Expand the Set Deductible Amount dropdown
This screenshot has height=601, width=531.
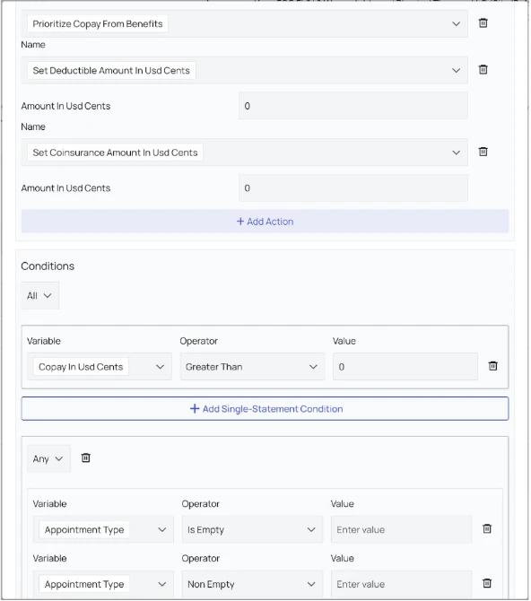click(244, 71)
